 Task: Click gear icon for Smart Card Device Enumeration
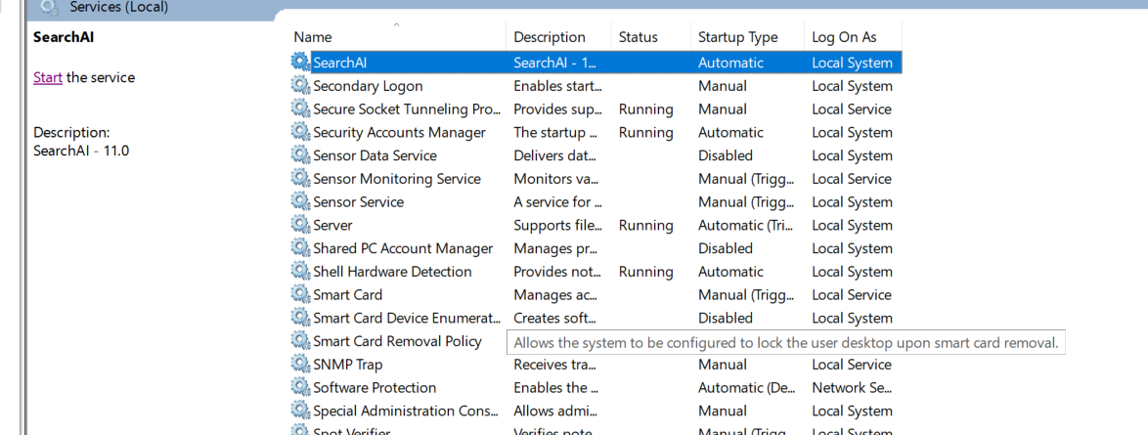[x=301, y=318]
